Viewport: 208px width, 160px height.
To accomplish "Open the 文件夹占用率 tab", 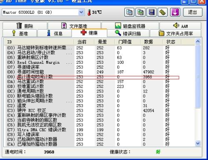I will click(x=176, y=33).
